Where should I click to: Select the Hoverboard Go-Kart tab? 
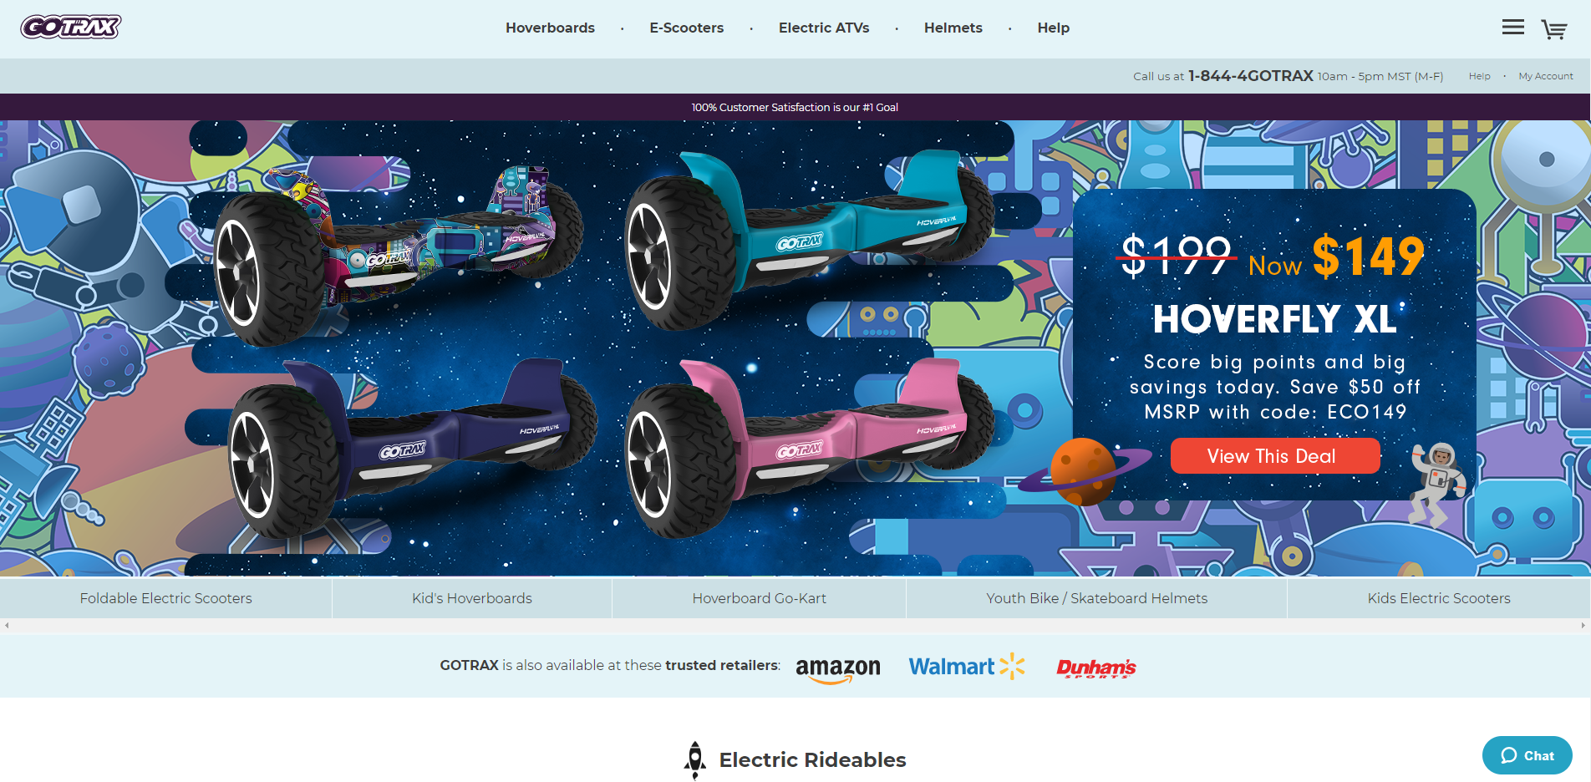pos(759,598)
